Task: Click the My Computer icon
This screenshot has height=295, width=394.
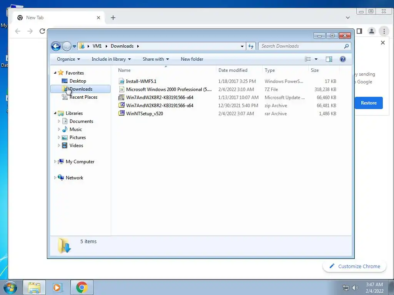Action: click(60, 162)
